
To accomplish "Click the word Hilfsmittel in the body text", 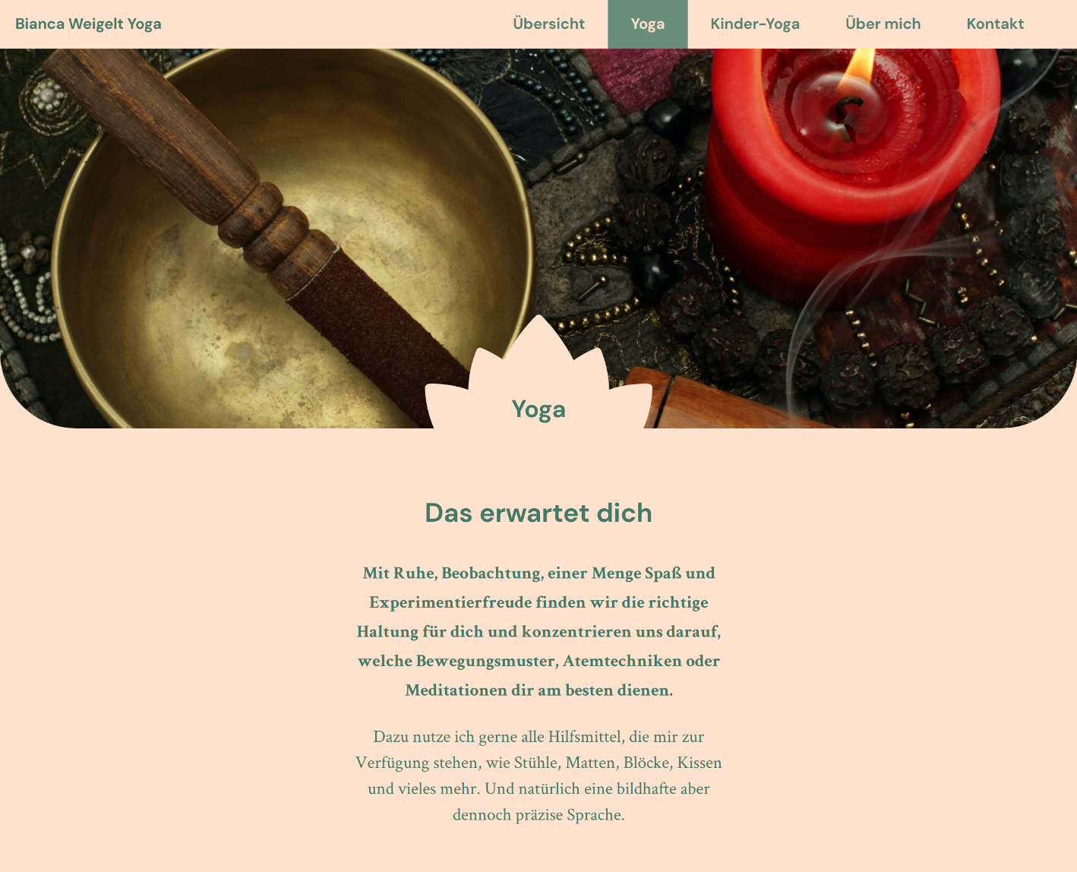I will click(x=584, y=737).
